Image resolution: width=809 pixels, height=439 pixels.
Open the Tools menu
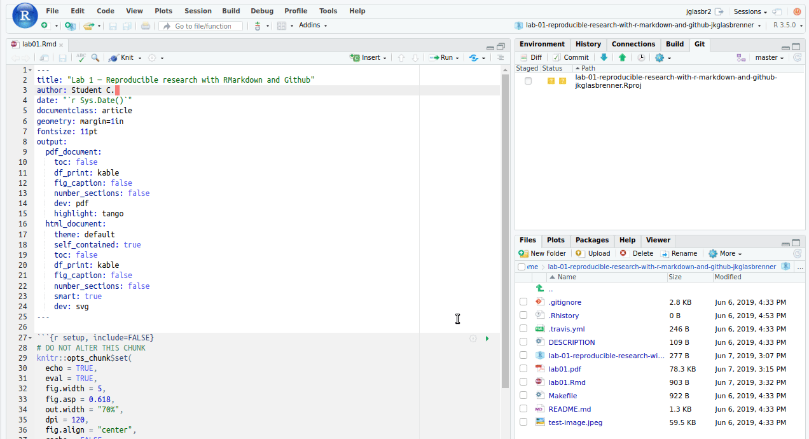328,11
